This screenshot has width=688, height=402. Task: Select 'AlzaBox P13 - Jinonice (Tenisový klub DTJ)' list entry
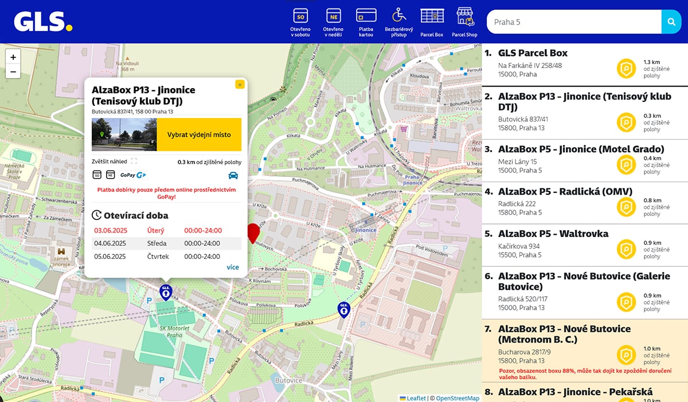point(585,113)
